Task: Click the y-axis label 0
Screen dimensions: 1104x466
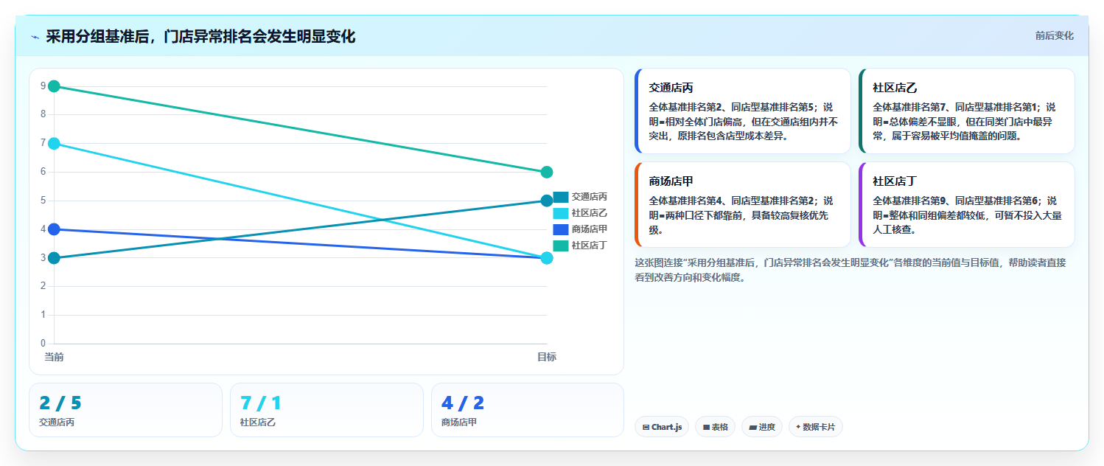Action: click(43, 344)
